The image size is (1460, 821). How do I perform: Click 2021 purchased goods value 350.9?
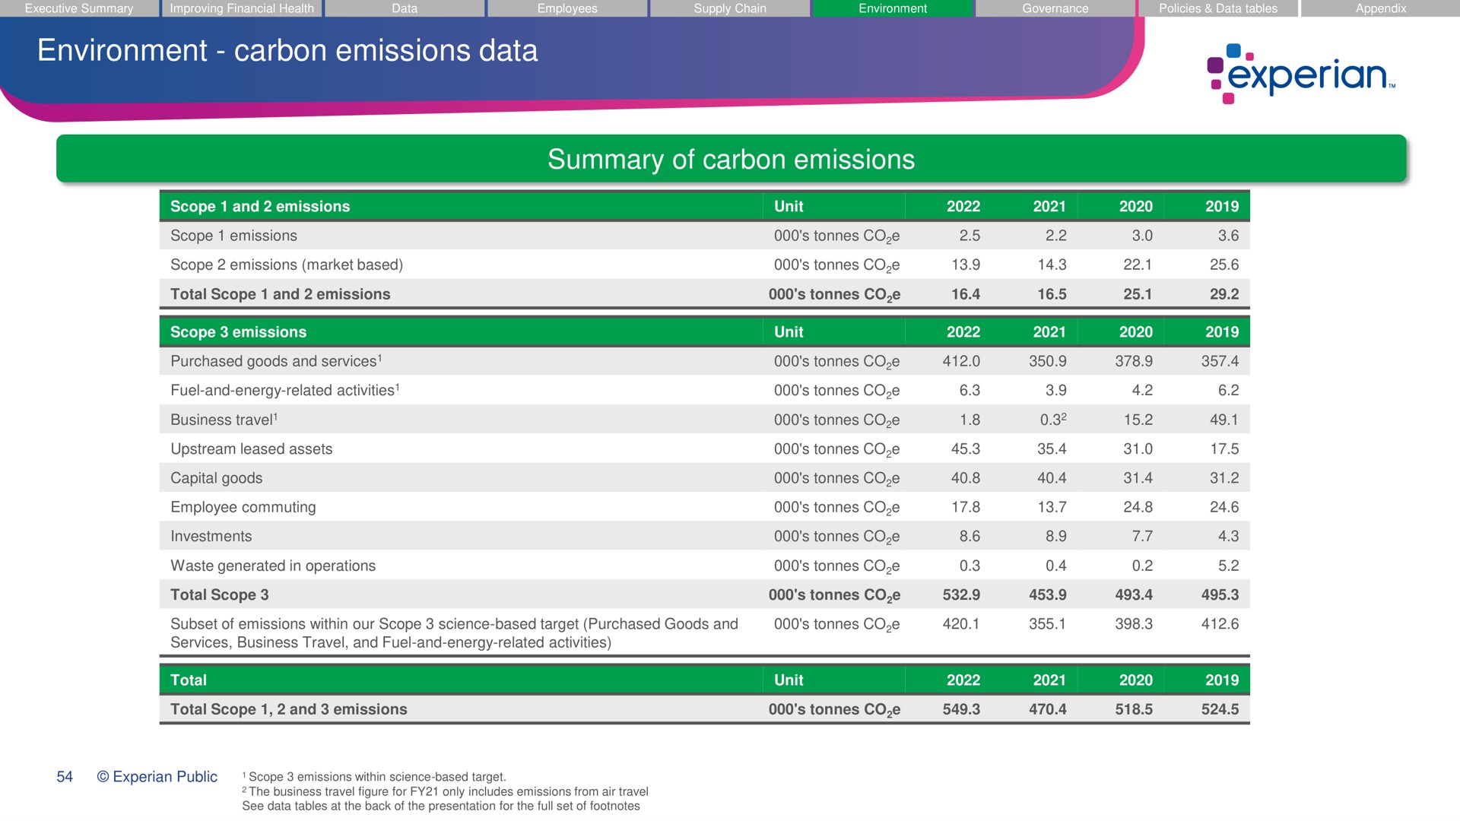(1048, 361)
